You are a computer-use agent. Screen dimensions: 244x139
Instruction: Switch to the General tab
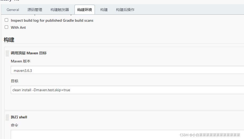click(x=13, y=10)
